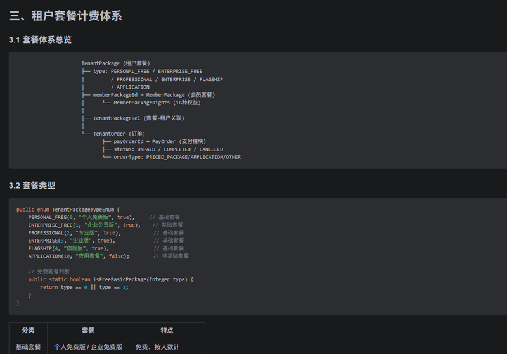Click MemberPackageRights (16种权益) line

click(157, 103)
